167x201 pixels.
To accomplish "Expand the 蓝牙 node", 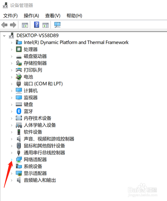I will [x=12, y=111].
